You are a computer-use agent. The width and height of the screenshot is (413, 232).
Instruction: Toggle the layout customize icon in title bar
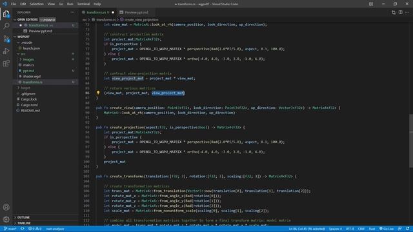pyautogui.click(x=371, y=4)
